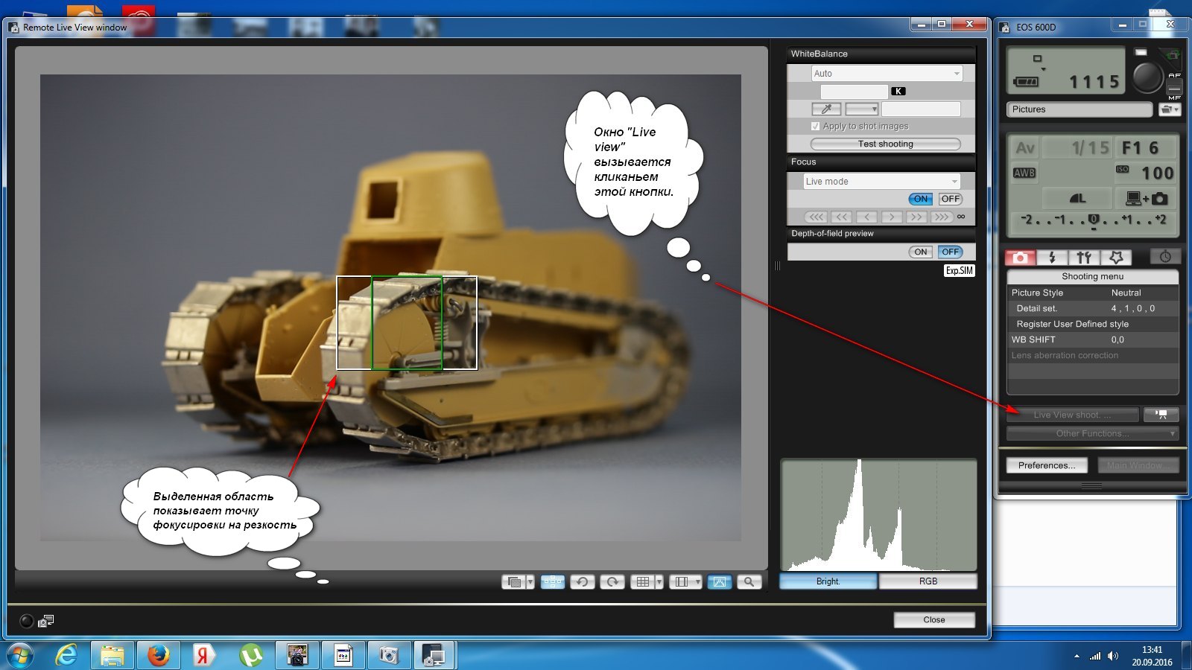Viewport: 1192px width, 670px height.
Task: Toggle Apply to shot images checkbox
Action: pyautogui.click(x=815, y=127)
